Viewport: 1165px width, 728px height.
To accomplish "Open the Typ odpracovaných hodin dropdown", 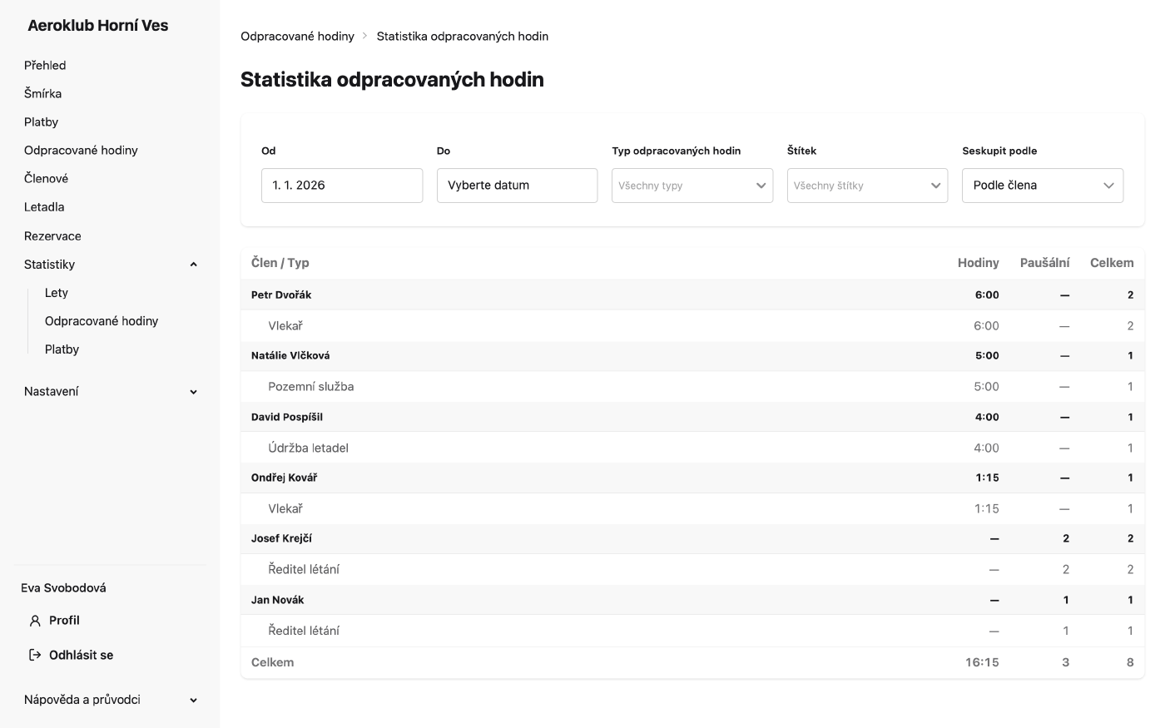I will (x=692, y=186).
